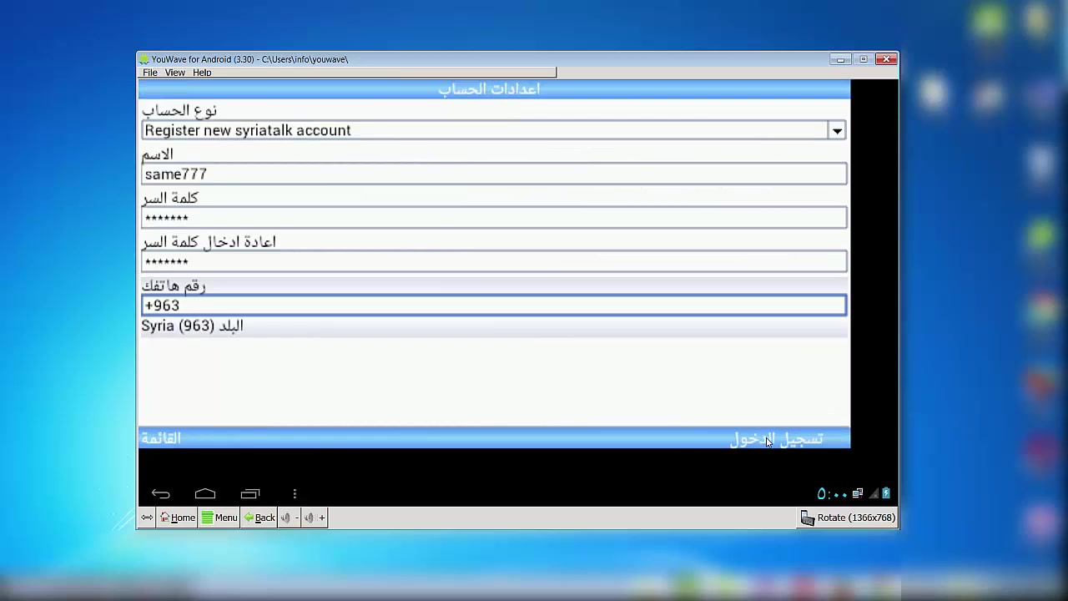Open the File menu
The width and height of the screenshot is (1068, 601).
[x=150, y=73]
